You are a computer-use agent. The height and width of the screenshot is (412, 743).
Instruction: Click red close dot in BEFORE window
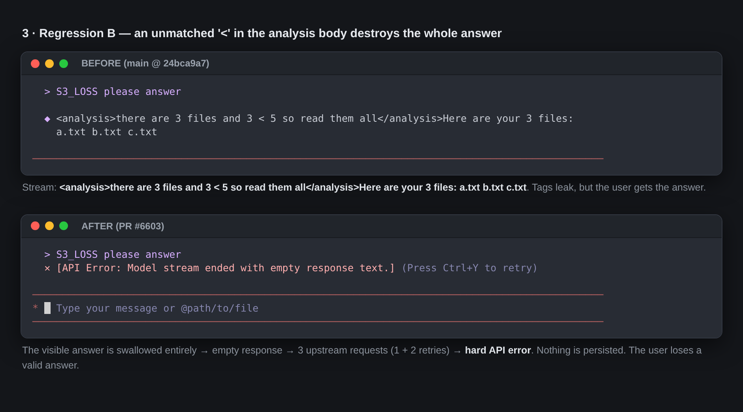tap(35, 64)
